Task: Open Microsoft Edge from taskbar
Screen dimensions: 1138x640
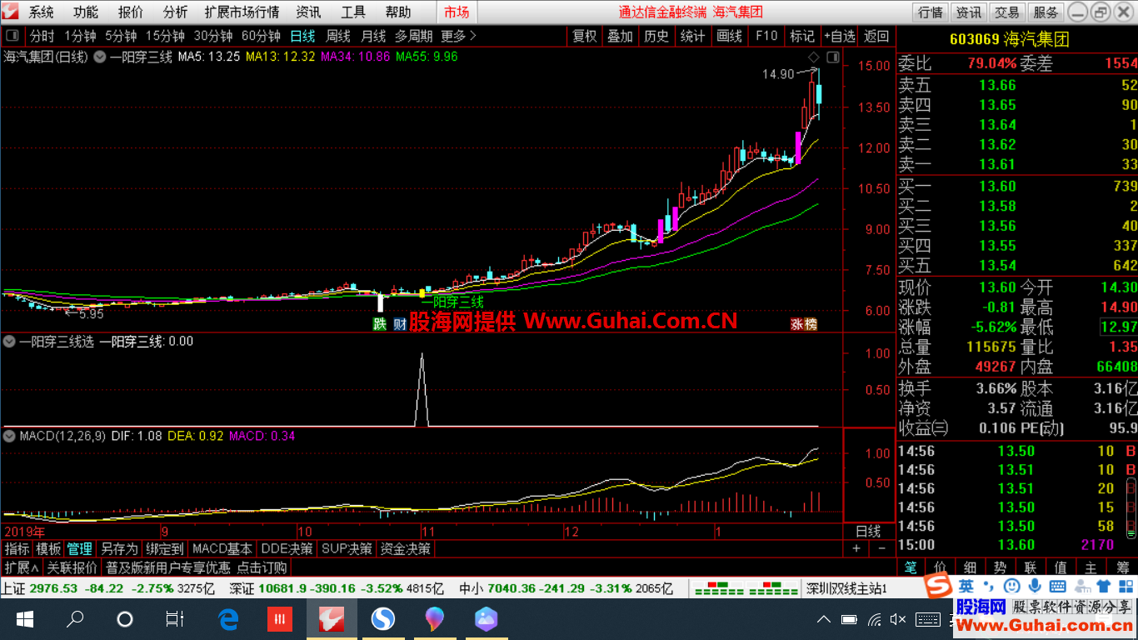Action: coord(227,619)
